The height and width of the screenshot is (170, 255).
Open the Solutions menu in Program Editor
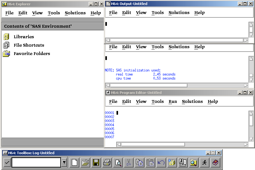pos(192,102)
